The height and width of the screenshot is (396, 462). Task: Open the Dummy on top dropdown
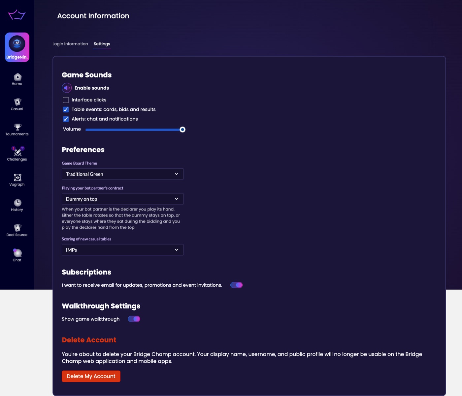pyautogui.click(x=123, y=199)
